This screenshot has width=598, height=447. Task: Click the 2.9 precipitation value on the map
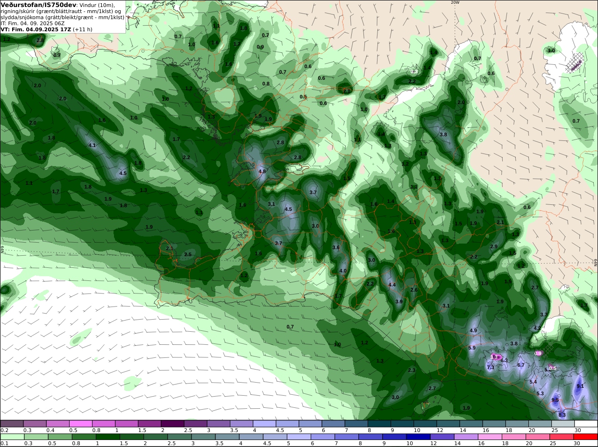(x=494, y=246)
